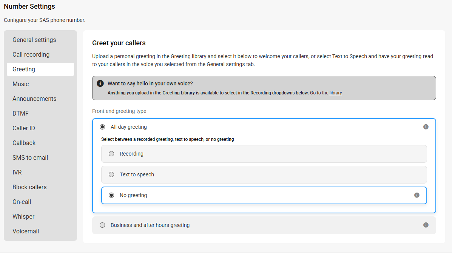Select Business and after hours greeting radio
This screenshot has width=452, height=253.
(102, 225)
